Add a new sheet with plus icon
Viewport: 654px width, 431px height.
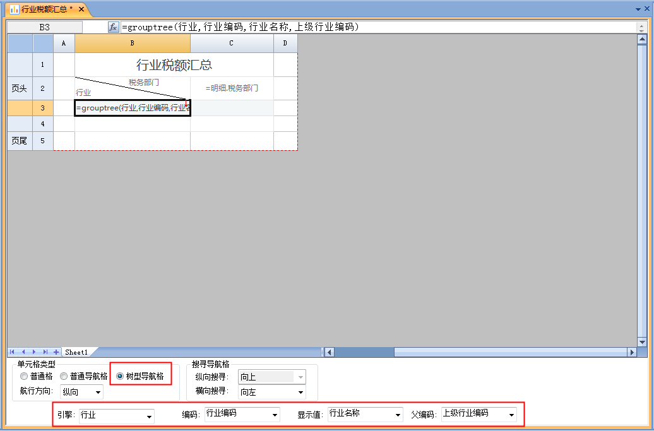click(x=56, y=351)
